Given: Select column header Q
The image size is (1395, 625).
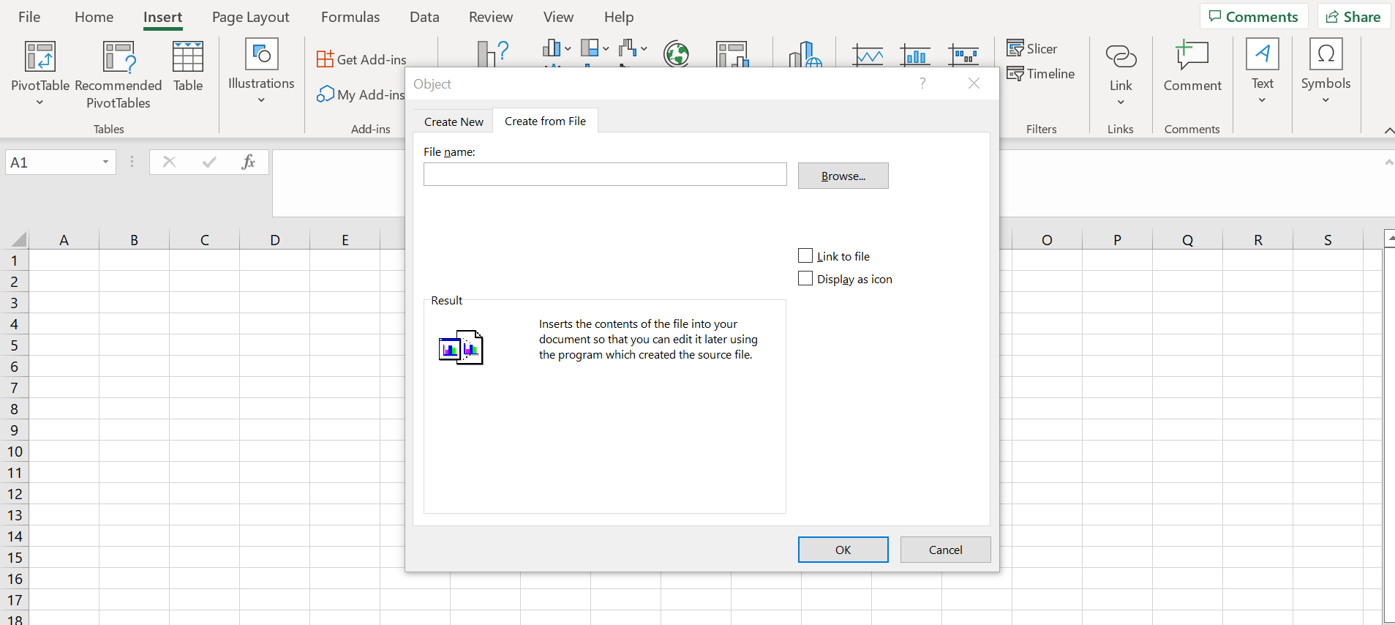Looking at the screenshot, I should click(x=1187, y=239).
